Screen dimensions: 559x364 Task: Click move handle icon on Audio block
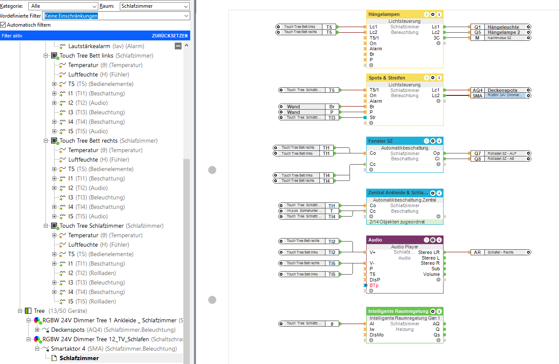click(x=426, y=240)
